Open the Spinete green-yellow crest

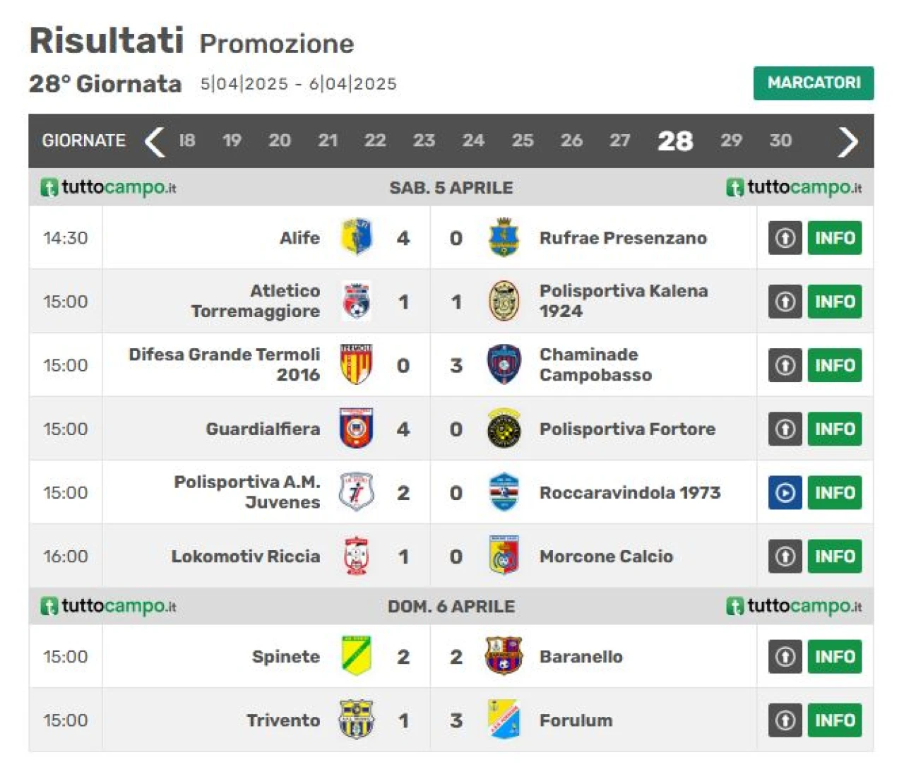pos(357,655)
